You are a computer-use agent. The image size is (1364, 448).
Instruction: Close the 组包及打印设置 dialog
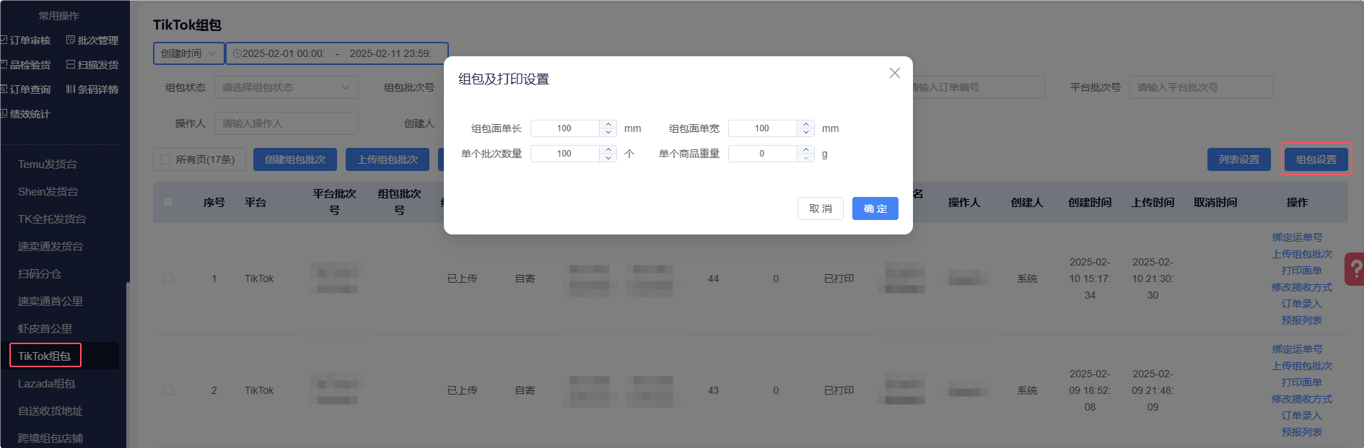point(894,73)
